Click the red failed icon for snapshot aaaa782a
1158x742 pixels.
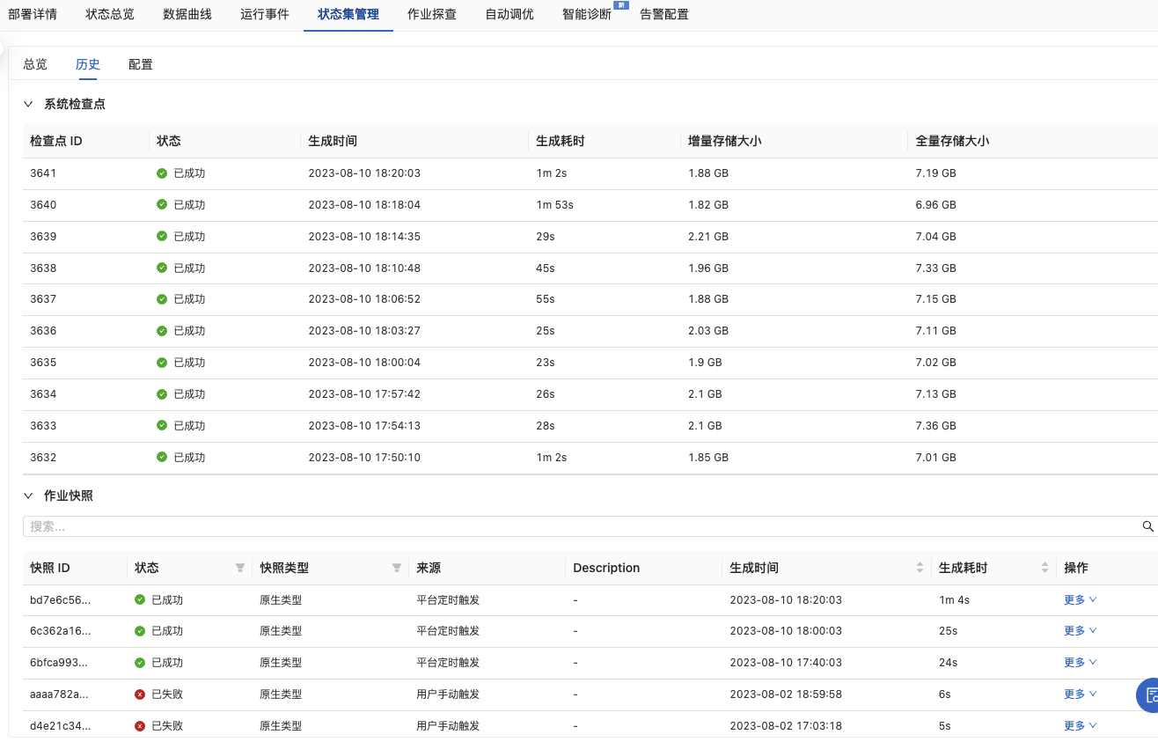[x=140, y=694]
